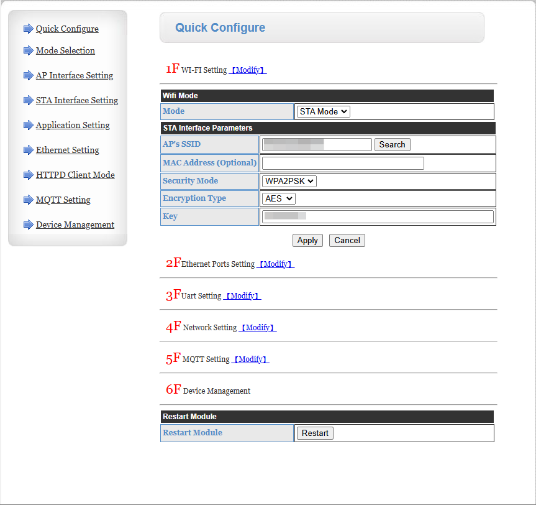536x505 pixels.
Task: Click the arrow icon beside HTTPD Client Mode
Action: point(29,175)
